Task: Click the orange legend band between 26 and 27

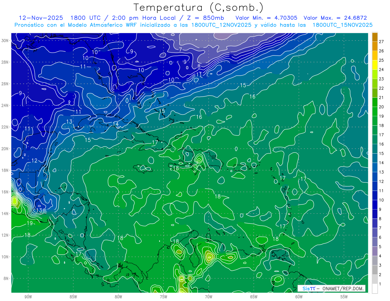Action: [x=375, y=46]
